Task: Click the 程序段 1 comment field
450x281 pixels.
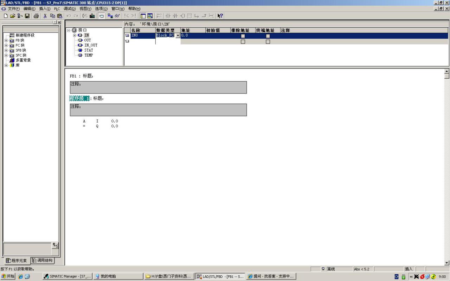Action: click(158, 110)
